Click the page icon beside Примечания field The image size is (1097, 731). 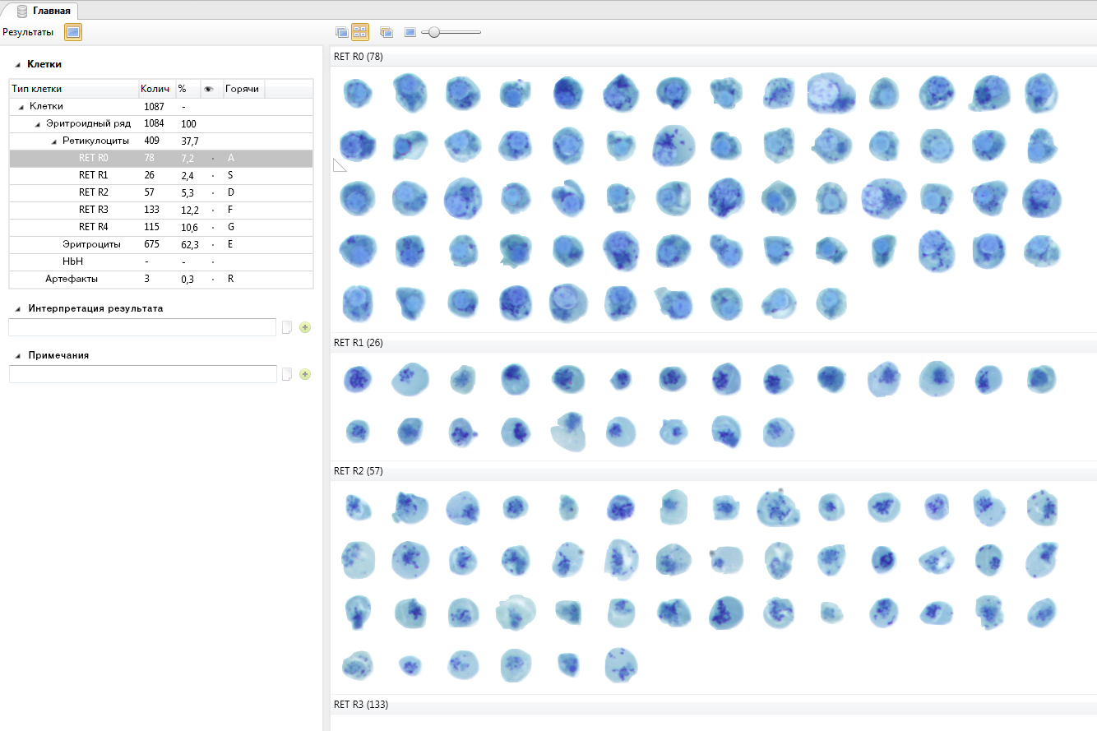click(x=287, y=374)
